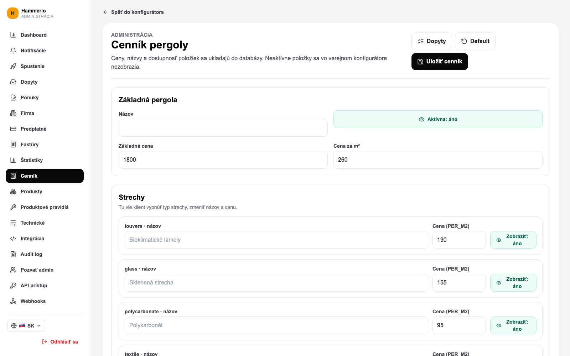Click the Faktúry receipt icon
This screenshot has width=570, height=356.
pos(13,145)
